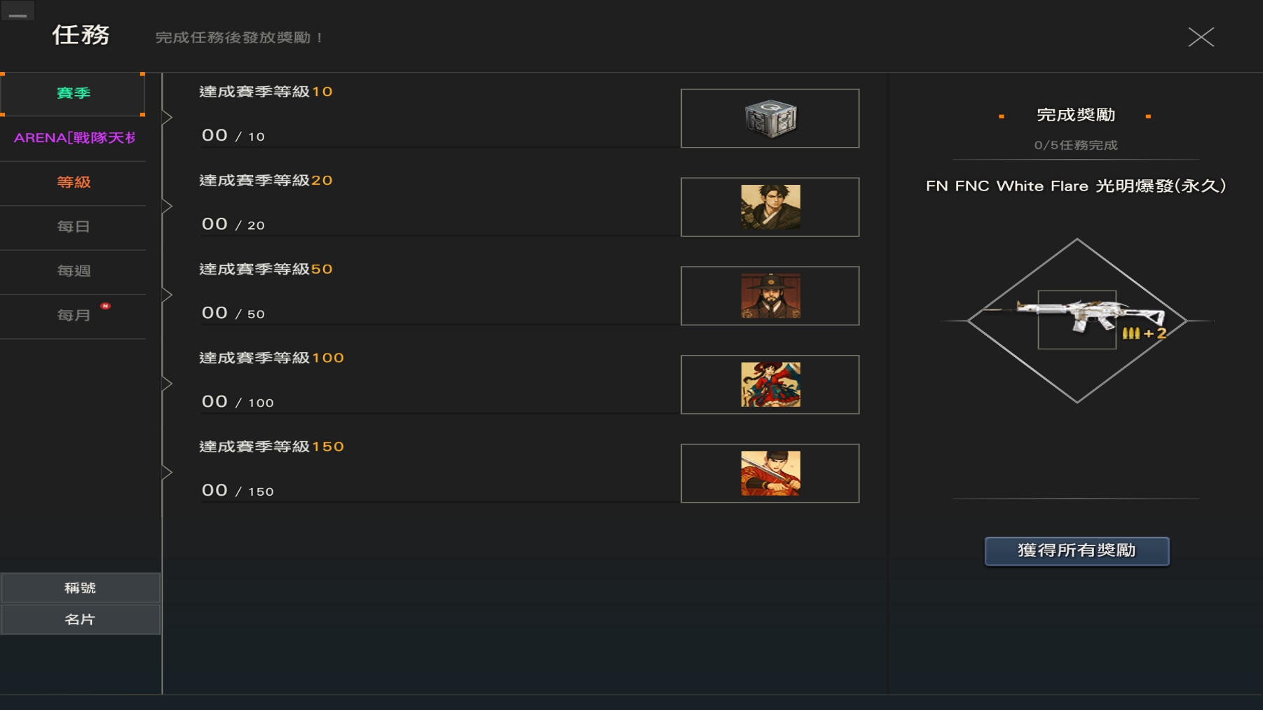Viewport: 1263px width, 710px height.
Task: Click the ammo +2 bullet icon
Action: [1144, 333]
